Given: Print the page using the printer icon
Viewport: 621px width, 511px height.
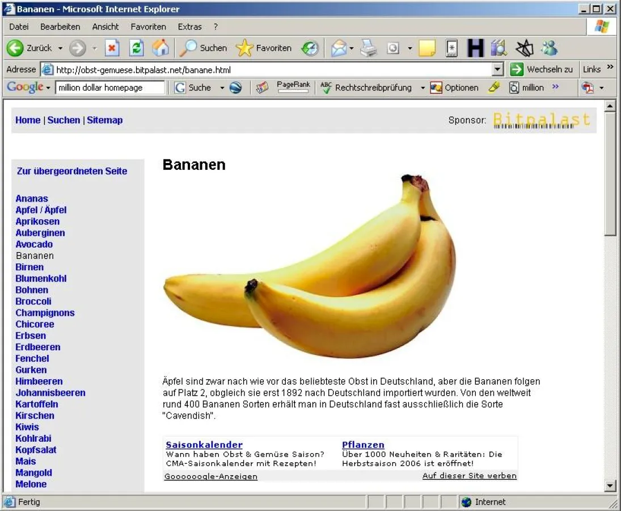Looking at the screenshot, I should pos(367,48).
